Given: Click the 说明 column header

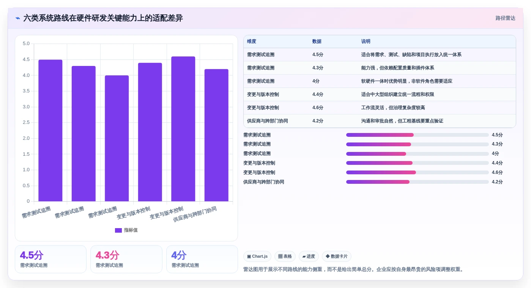Looking at the screenshot, I should [366, 42].
